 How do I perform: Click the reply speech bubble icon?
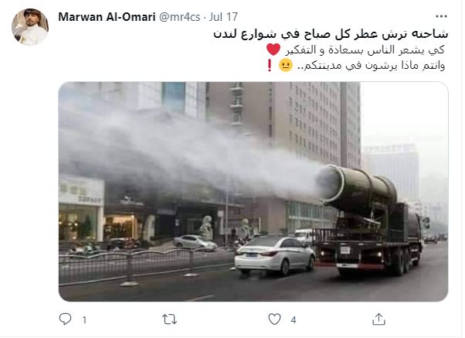pos(65,319)
